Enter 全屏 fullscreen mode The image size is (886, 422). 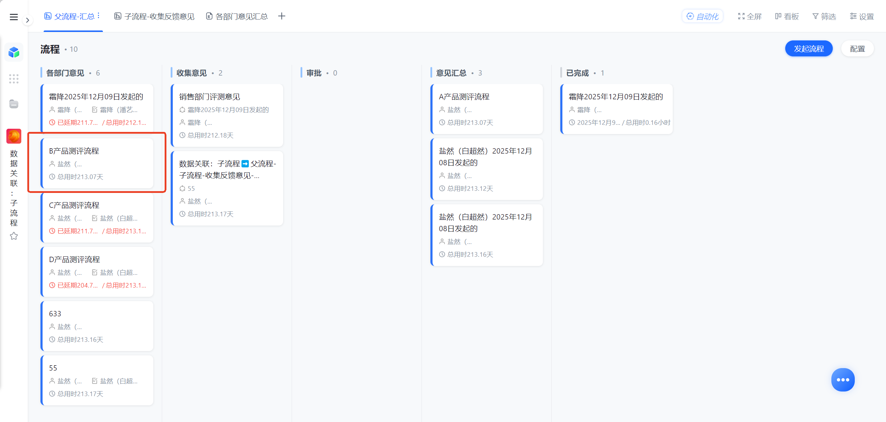click(x=750, y=16)
